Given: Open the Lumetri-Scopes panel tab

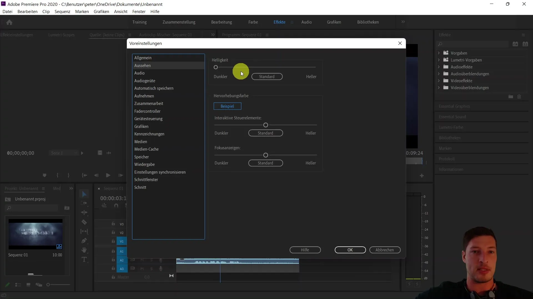Looking at the screenshot, I should (61, 35).
